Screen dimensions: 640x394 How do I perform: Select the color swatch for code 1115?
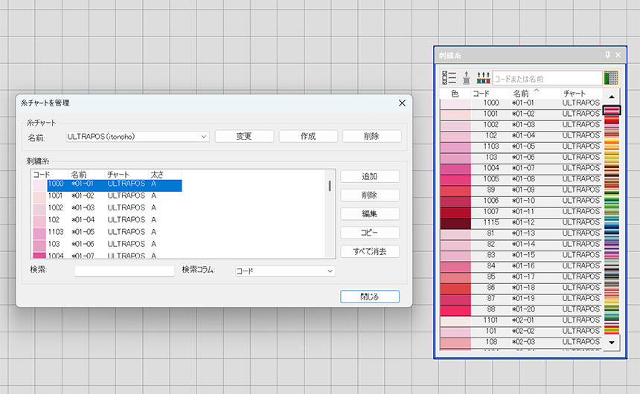(455, 223)
